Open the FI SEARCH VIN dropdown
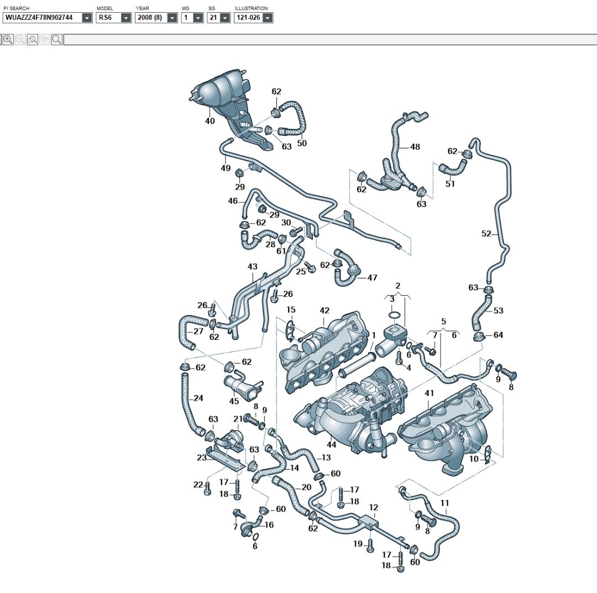The height and width of the screenshot is (593, 597). (x=87, y=18)
